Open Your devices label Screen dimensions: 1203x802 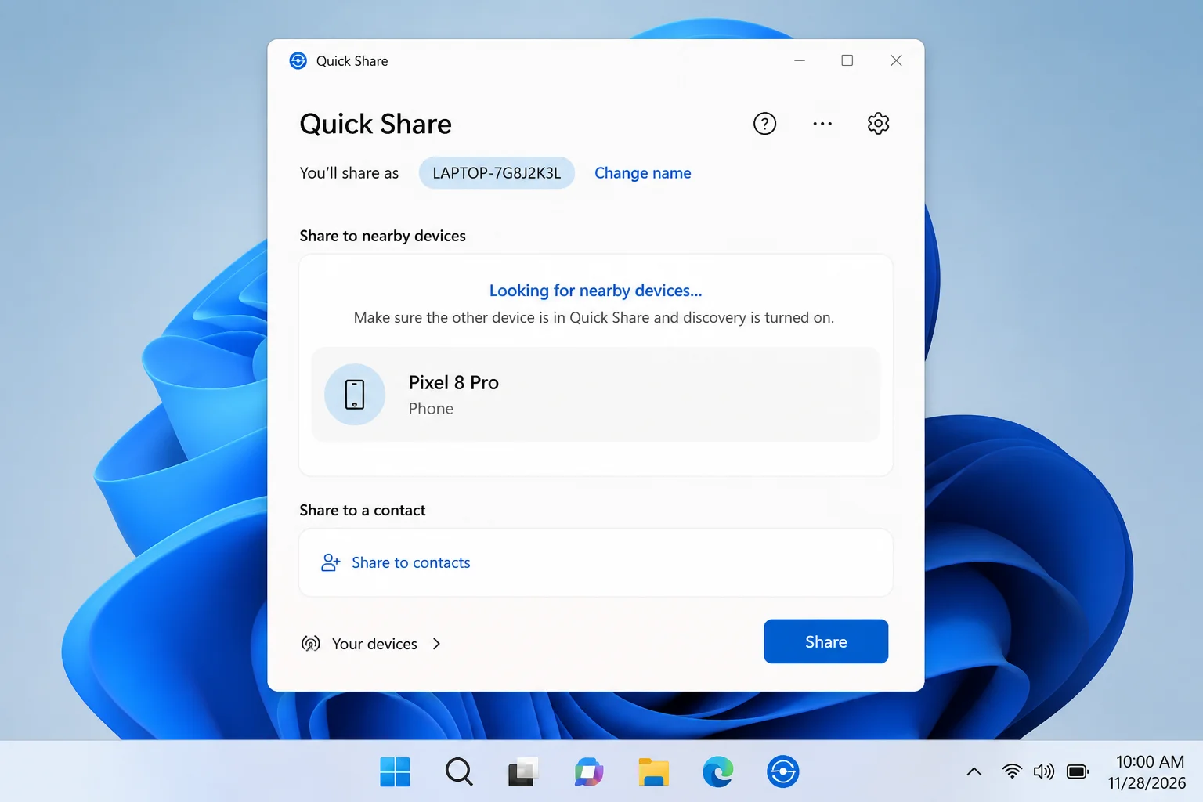[374, 644]
